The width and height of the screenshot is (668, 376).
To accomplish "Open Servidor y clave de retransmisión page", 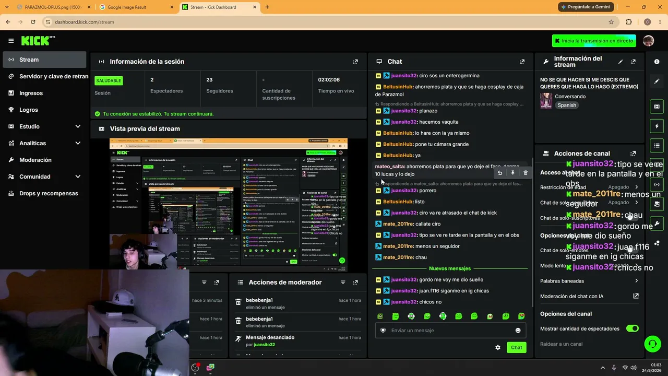I will (44, 76).
